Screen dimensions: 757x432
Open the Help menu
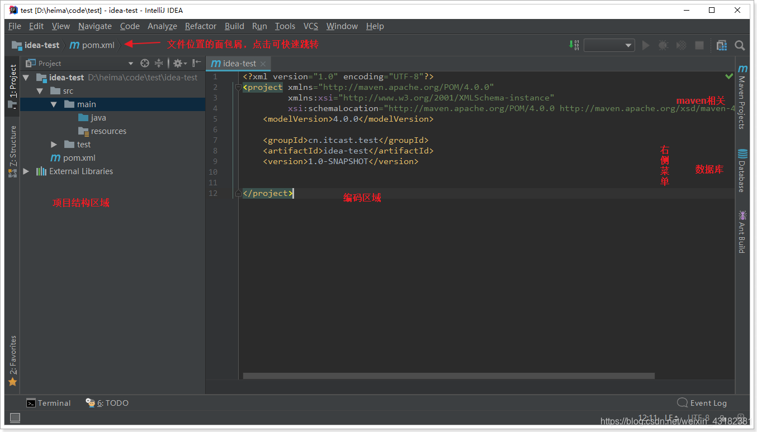375,26
